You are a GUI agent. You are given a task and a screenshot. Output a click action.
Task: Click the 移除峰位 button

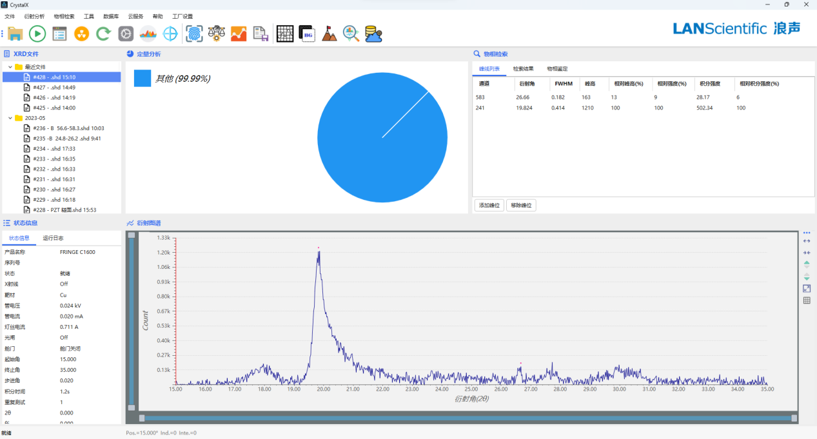tap(521, 206)
